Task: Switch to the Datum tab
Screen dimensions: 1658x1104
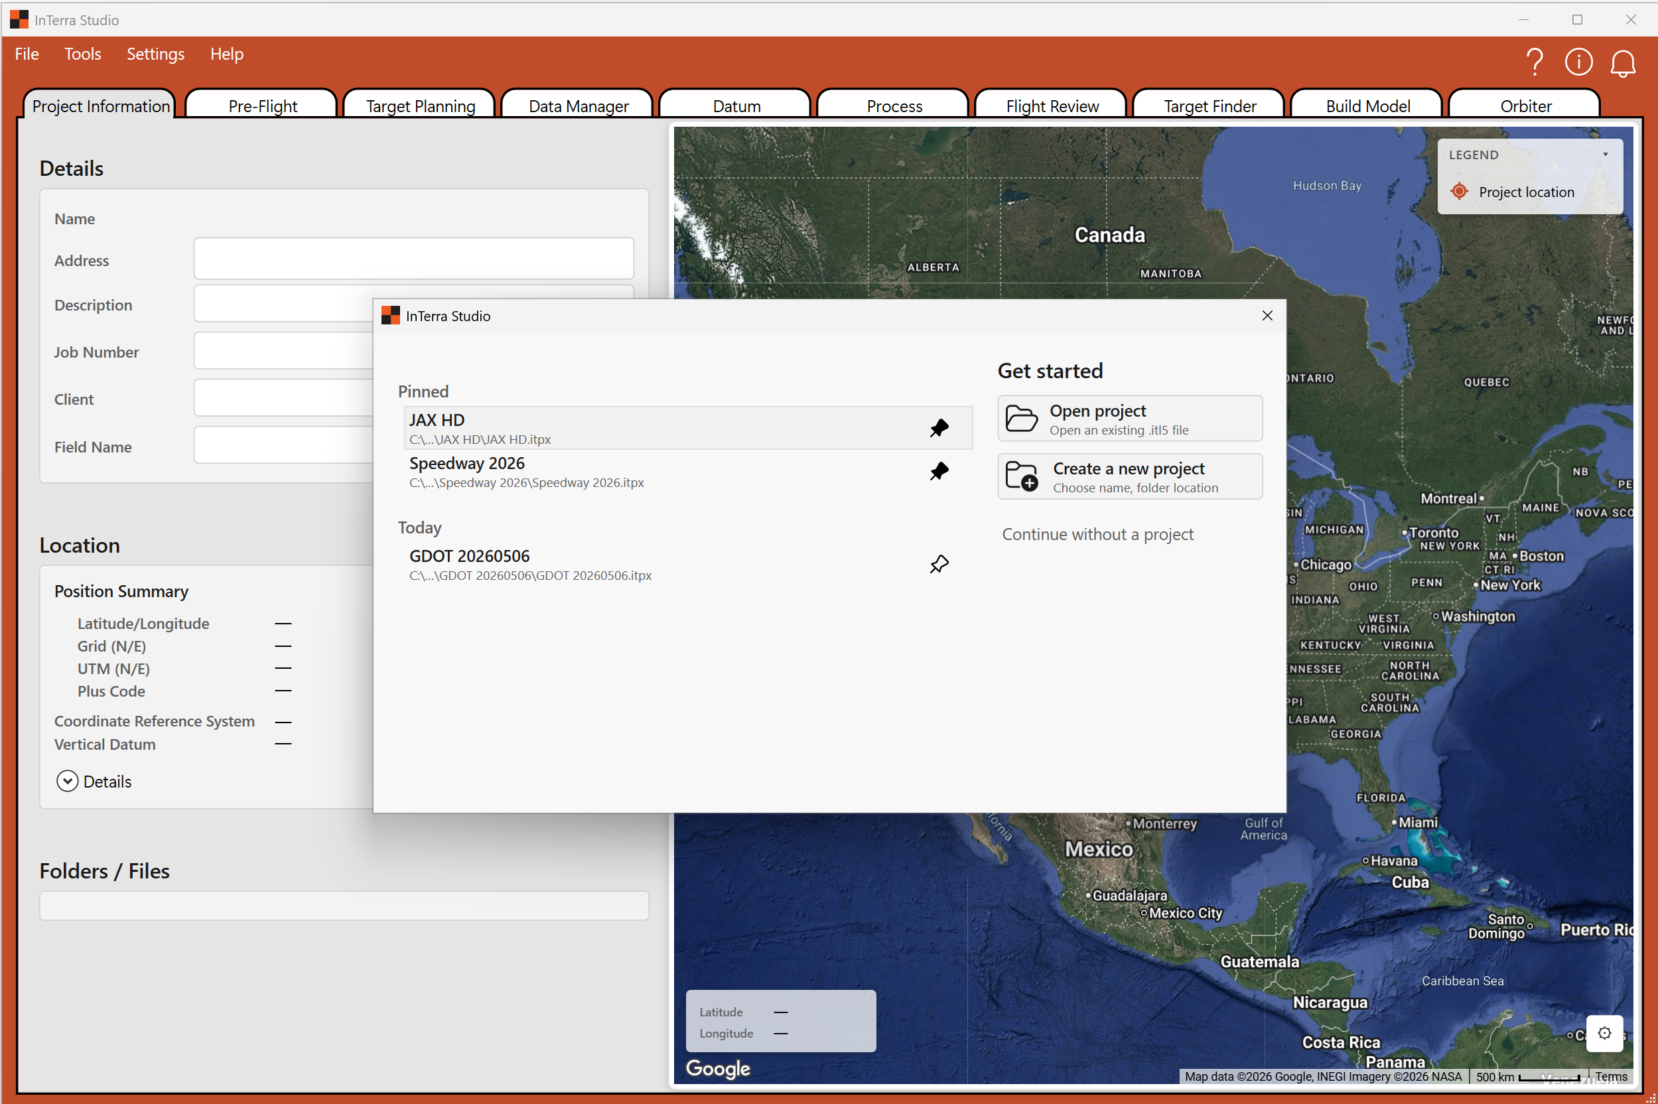Action: [736, 104]
